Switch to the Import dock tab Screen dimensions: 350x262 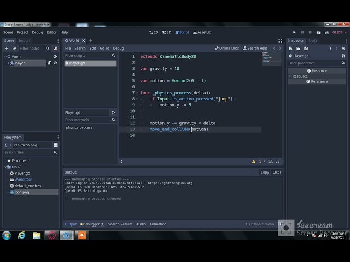(x=24, y=41)
